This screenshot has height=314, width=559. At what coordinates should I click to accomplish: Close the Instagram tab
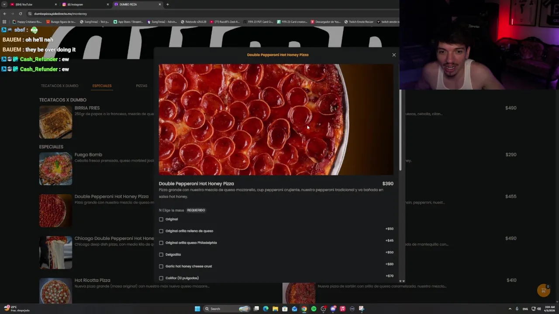pos(108,4)
